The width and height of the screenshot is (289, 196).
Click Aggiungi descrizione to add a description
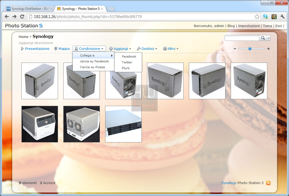click(x=36, y=43)
